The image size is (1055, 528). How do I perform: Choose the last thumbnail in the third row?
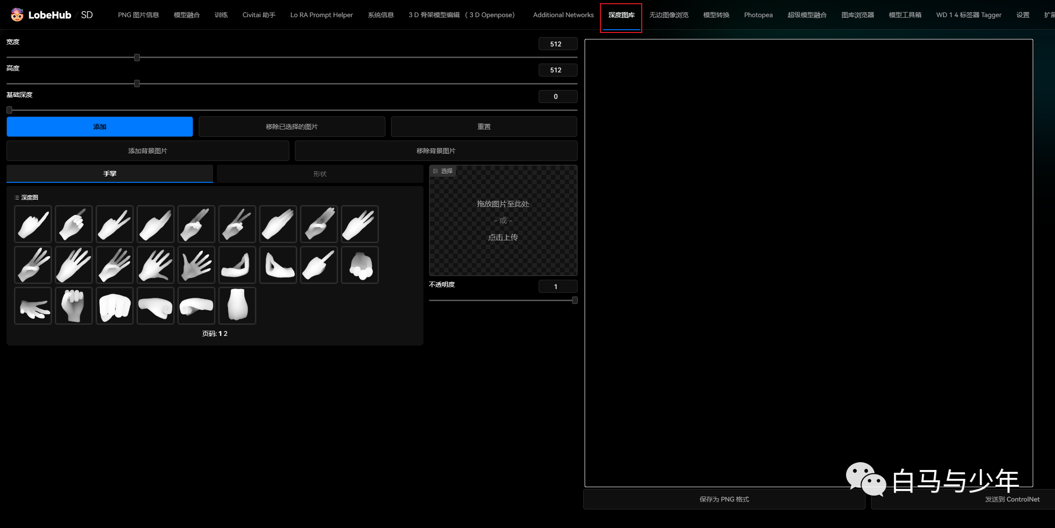pos(237,306)
